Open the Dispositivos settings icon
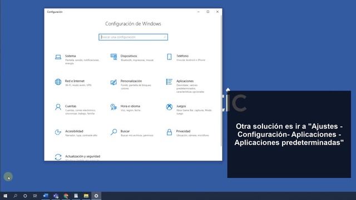The image size is (356, 200). point(113,57)
